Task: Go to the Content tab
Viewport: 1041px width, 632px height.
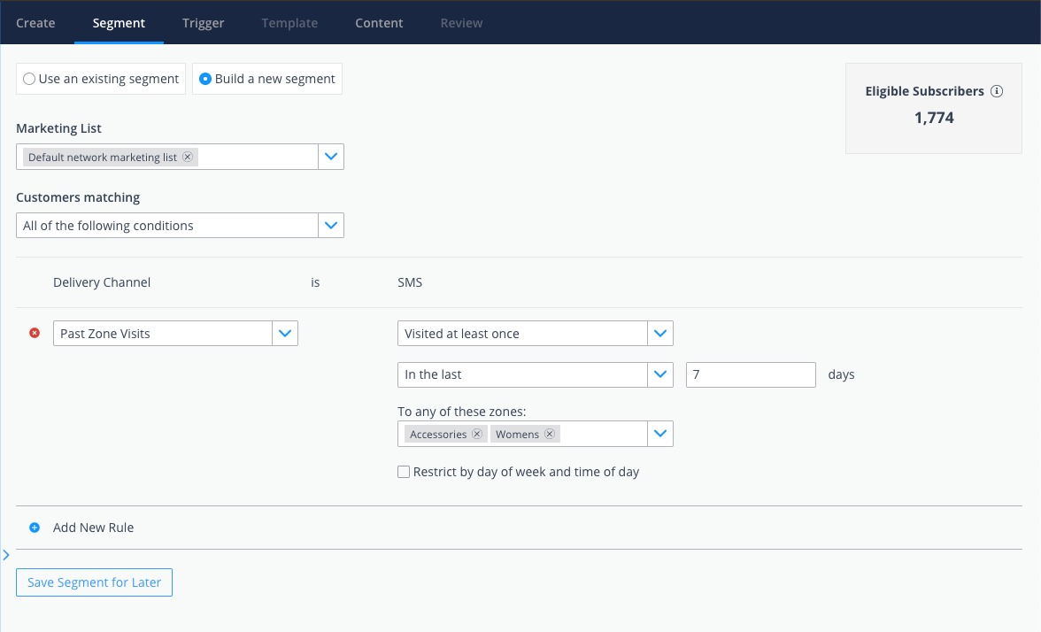Action: (379, 23)
